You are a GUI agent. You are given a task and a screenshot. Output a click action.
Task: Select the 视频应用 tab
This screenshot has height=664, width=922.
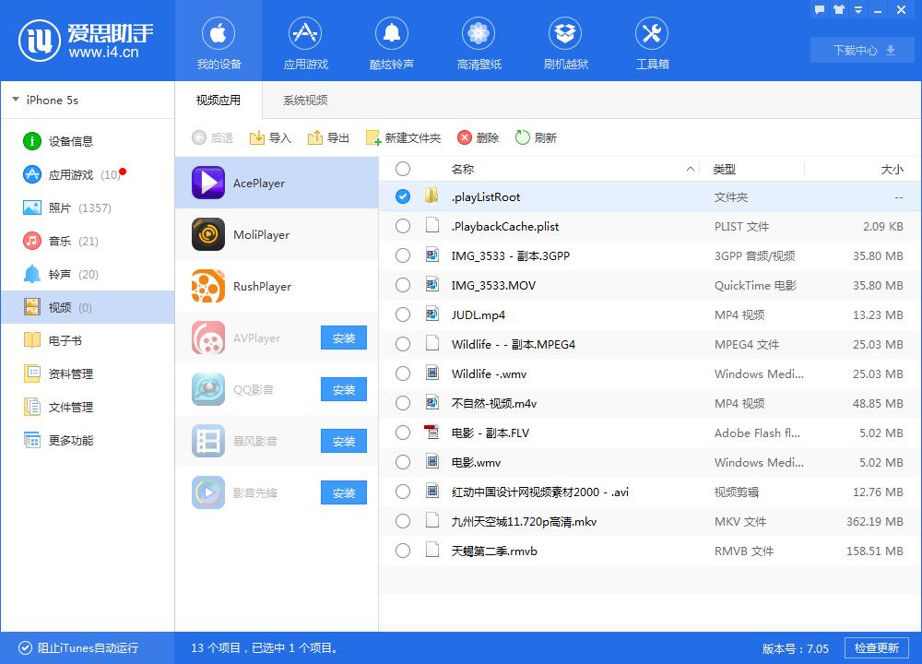219,100
